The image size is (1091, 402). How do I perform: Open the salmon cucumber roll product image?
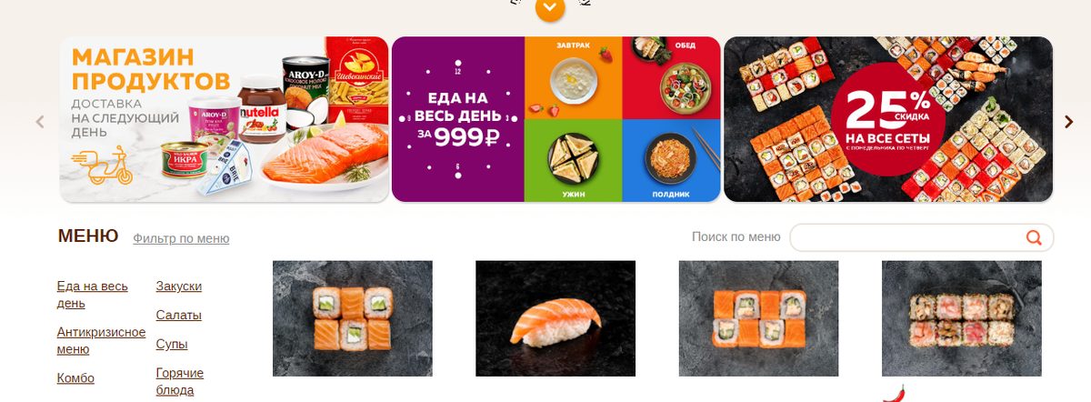click(x=353, y=318)
